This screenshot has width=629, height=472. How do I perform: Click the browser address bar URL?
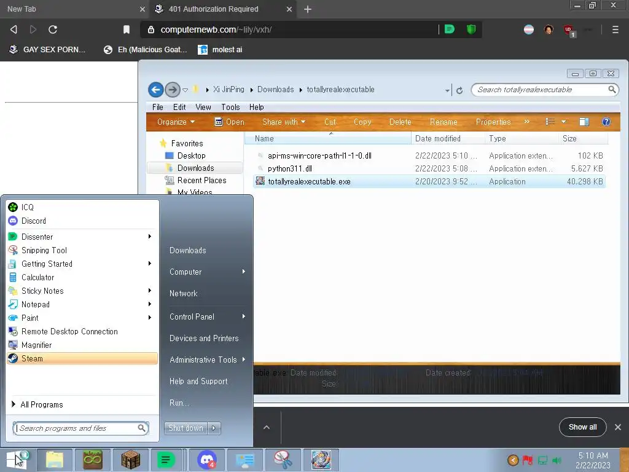216,29
